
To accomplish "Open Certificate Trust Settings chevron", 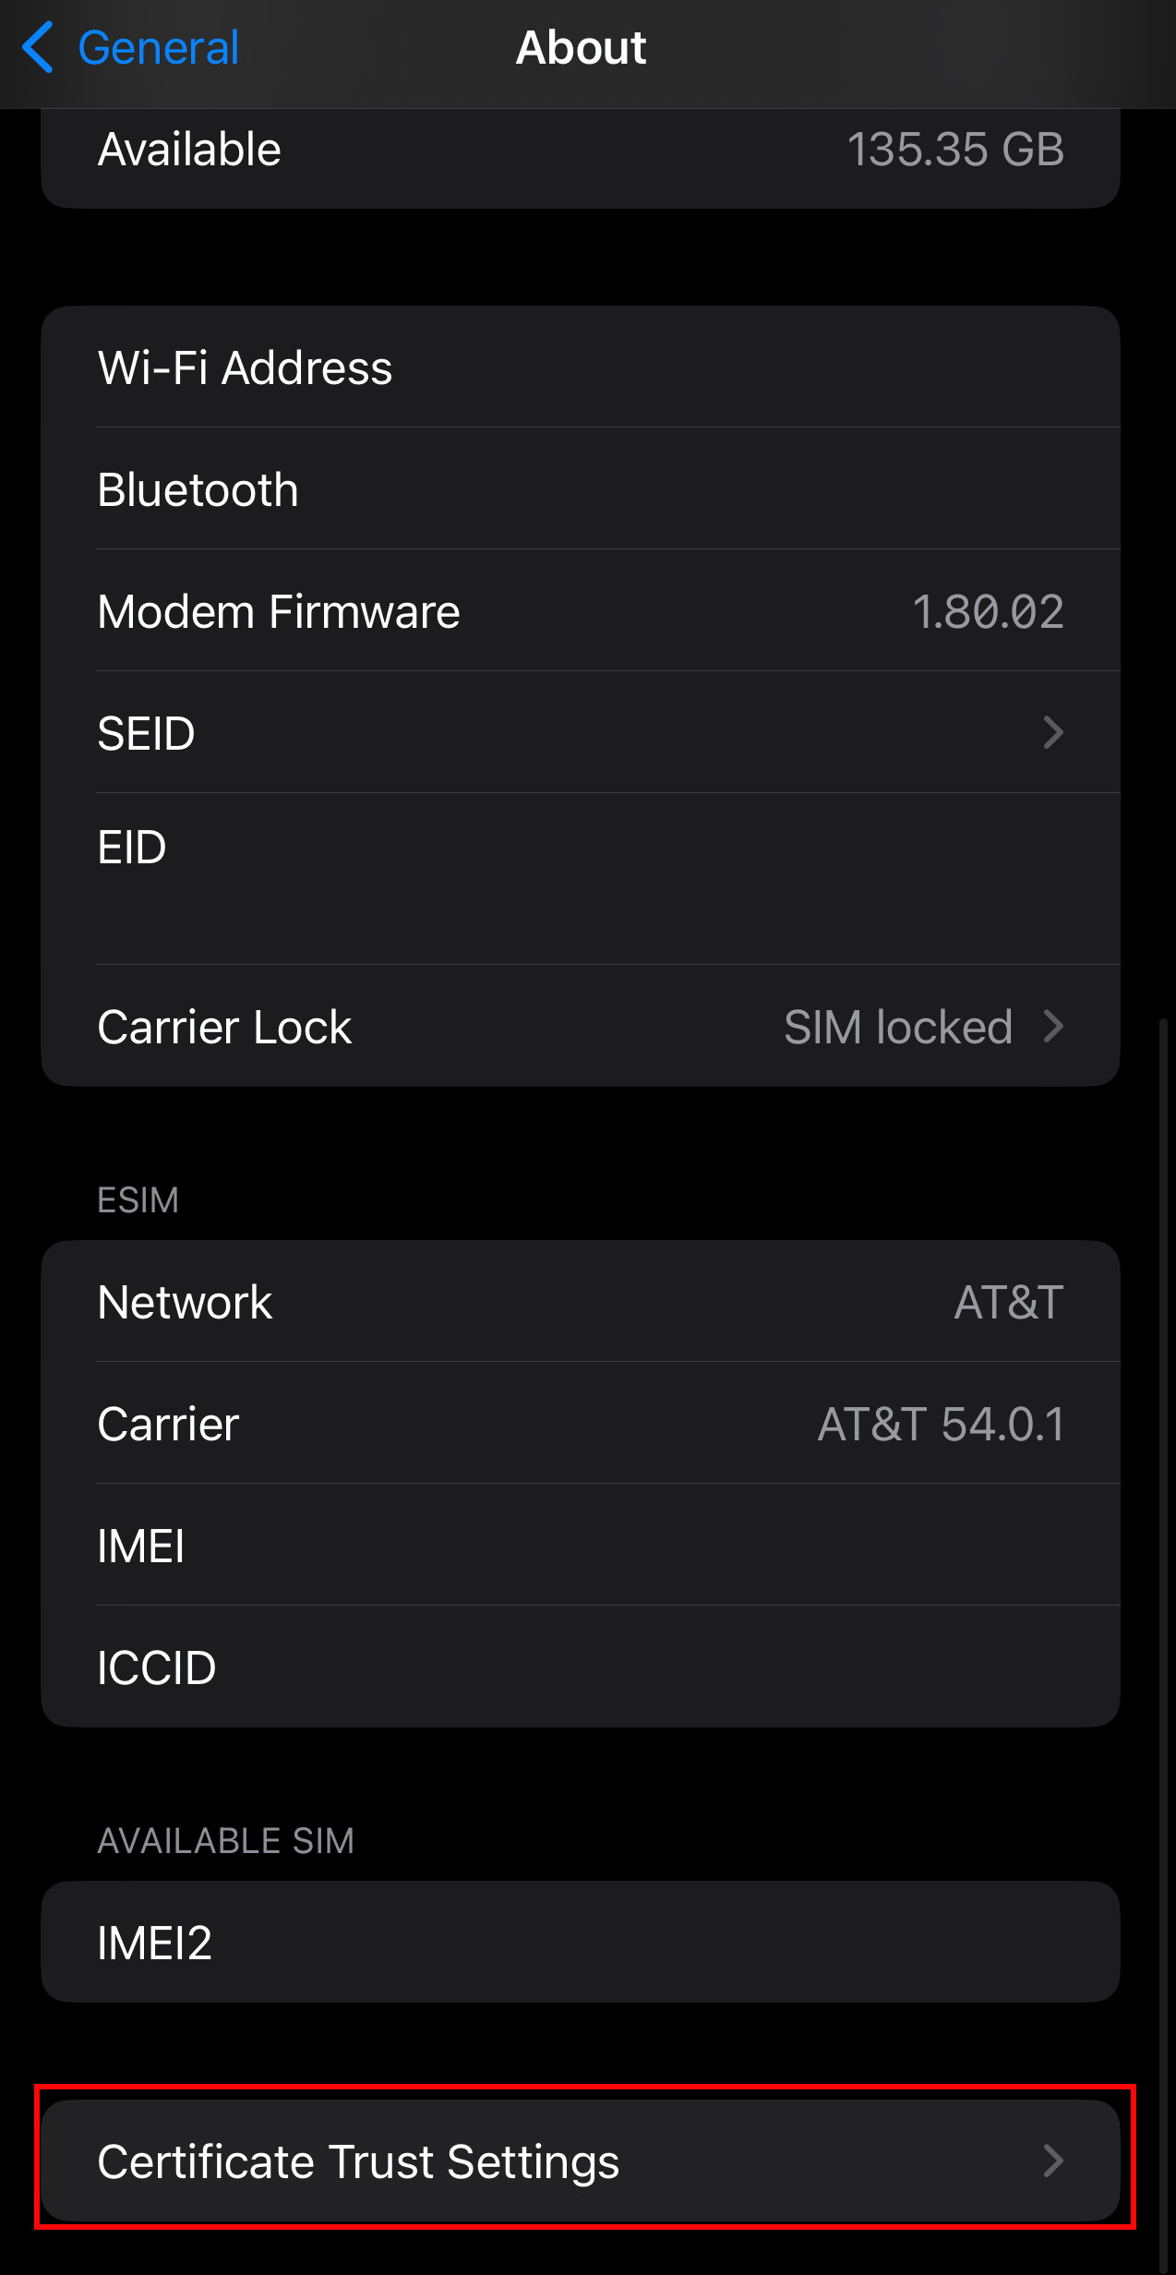I will tap(1052, 2161).
